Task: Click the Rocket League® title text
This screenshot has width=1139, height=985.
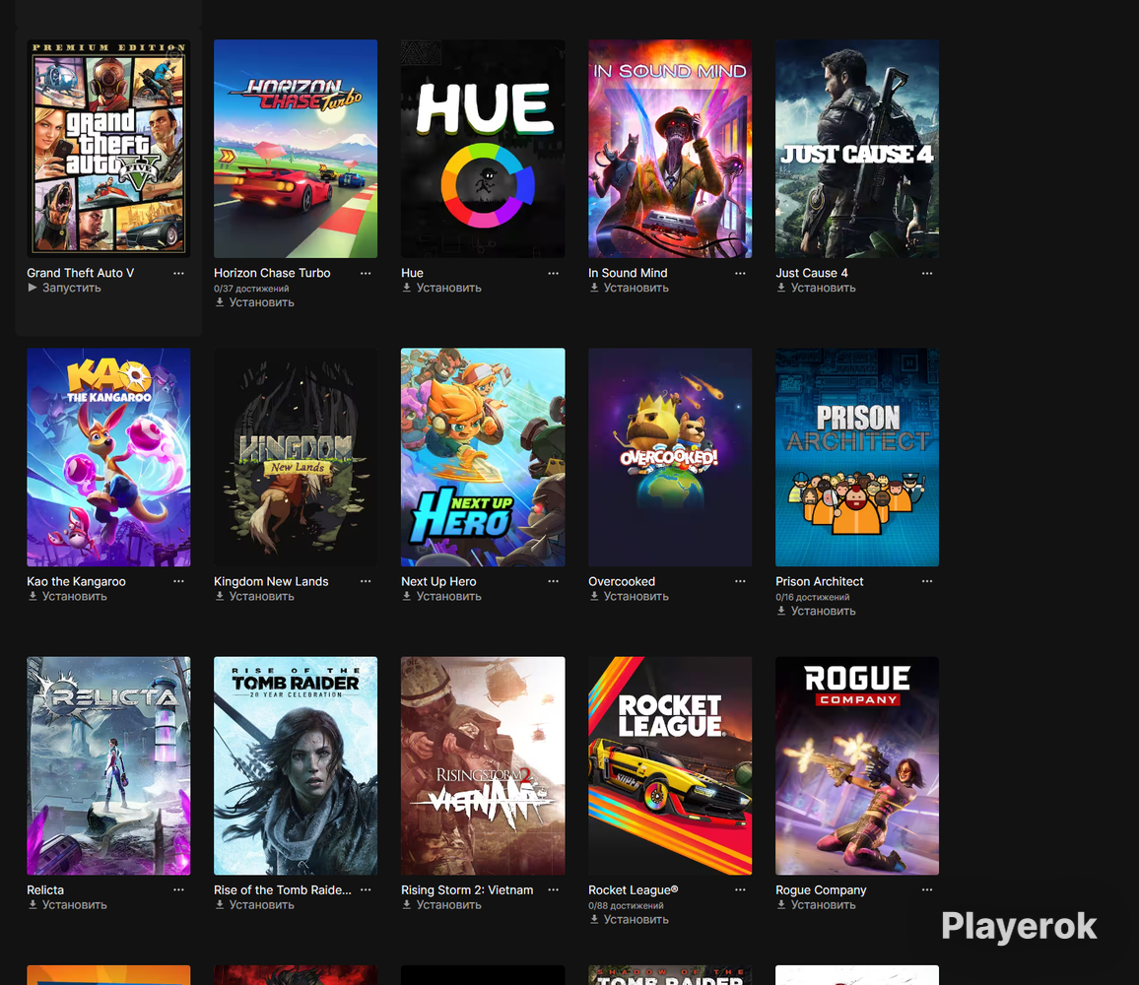Action: click(x=634, y=890)
